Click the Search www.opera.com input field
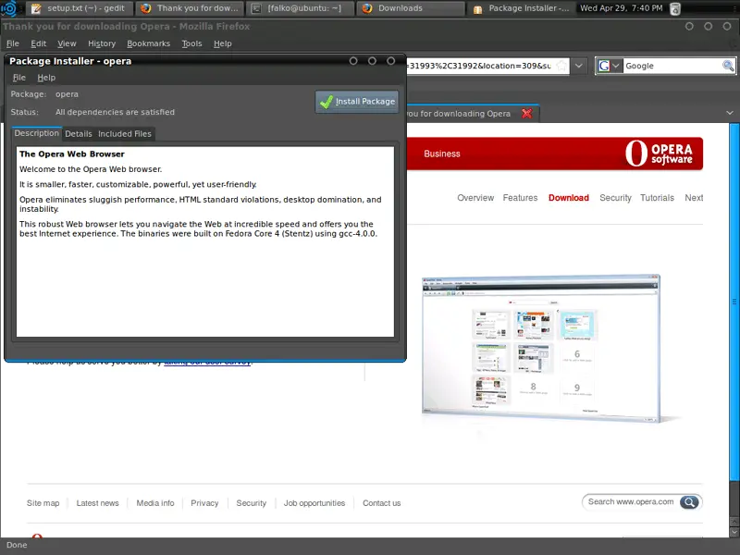This screenshot has width=740, height=555. pyautogui.click(x=631, y=501)
